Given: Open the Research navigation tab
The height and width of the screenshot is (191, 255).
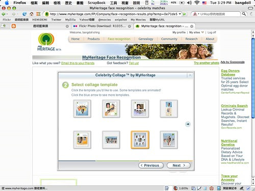Looking at the screenshot, I should point(191,39).
